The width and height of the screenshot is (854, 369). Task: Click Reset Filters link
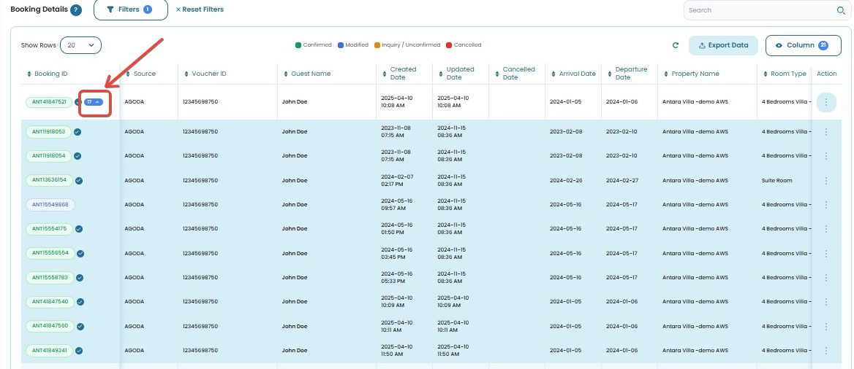(200, 9)
